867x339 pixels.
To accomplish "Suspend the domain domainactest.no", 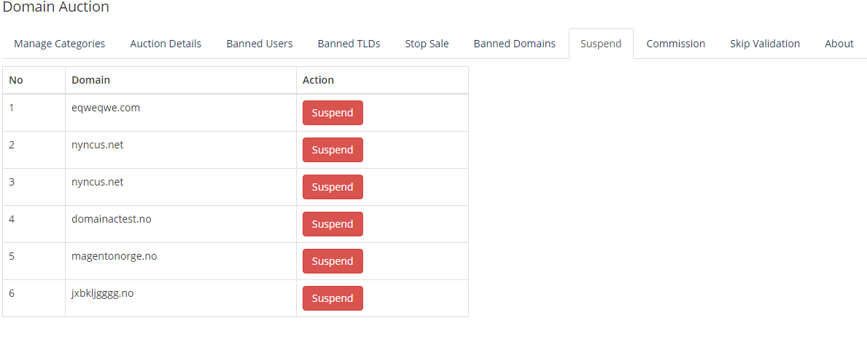I will 333,224.
